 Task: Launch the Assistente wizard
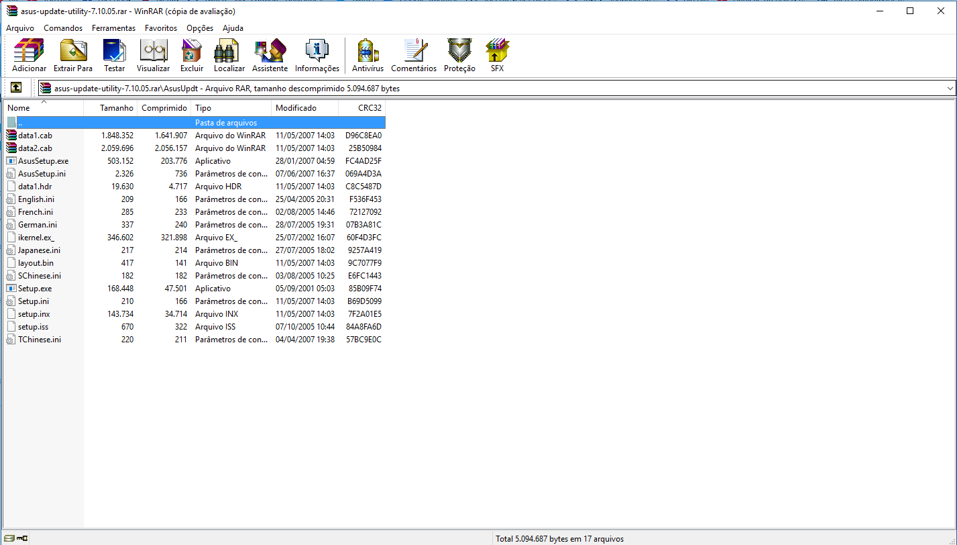[x=270, y=55]
